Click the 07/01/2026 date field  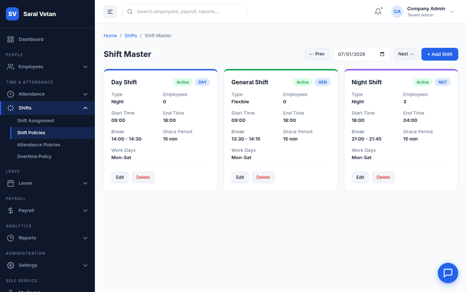361,54
